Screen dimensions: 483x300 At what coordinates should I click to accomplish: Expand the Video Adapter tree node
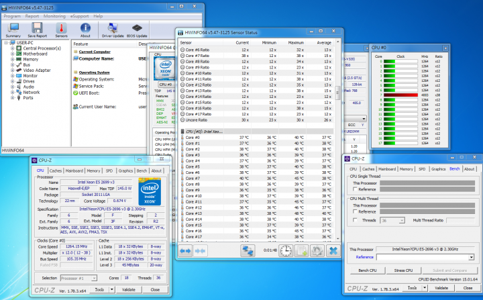[x=12, y=70]
